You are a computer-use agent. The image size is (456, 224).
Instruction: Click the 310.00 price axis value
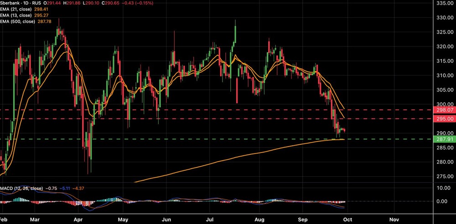[445, 76]
